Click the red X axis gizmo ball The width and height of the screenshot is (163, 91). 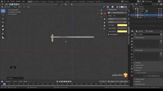(x=105, y=13)
